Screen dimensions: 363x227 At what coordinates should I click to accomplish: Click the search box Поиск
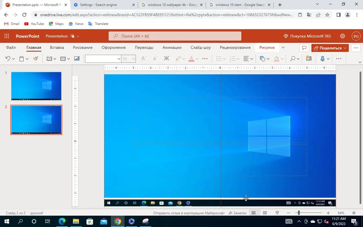[x=175, y=36]
